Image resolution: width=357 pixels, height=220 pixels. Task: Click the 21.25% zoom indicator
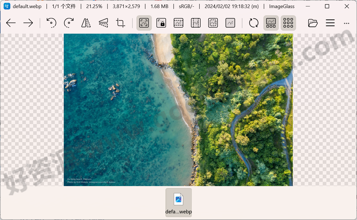click(94, 6)
